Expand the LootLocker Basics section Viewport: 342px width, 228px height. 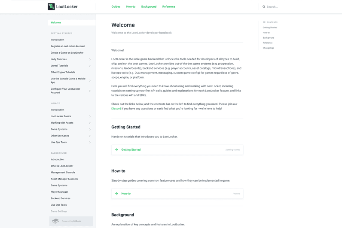pyautogui.click(x=90, y=116)
